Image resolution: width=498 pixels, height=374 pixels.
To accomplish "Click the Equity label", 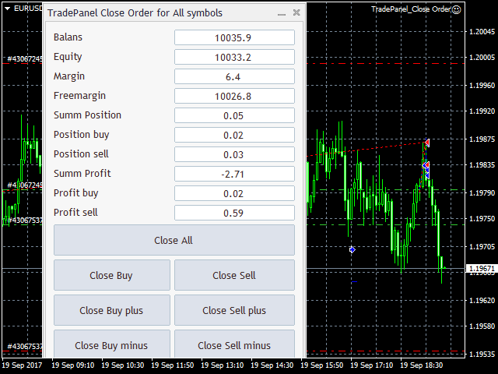I will point(68,57).
